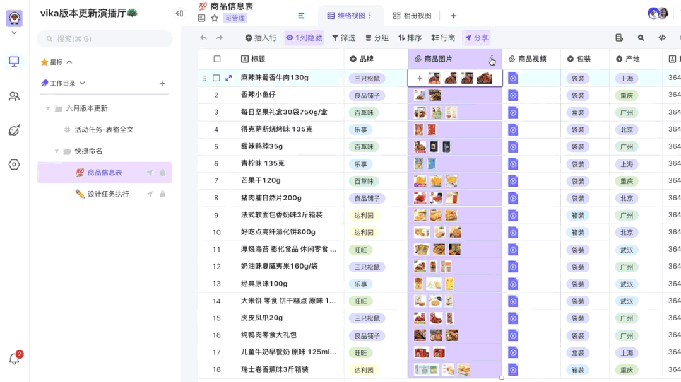The image size is (681, 382).
Task: Toggle the 1列隐藏 hidden columns control
Action: point(304,38)
